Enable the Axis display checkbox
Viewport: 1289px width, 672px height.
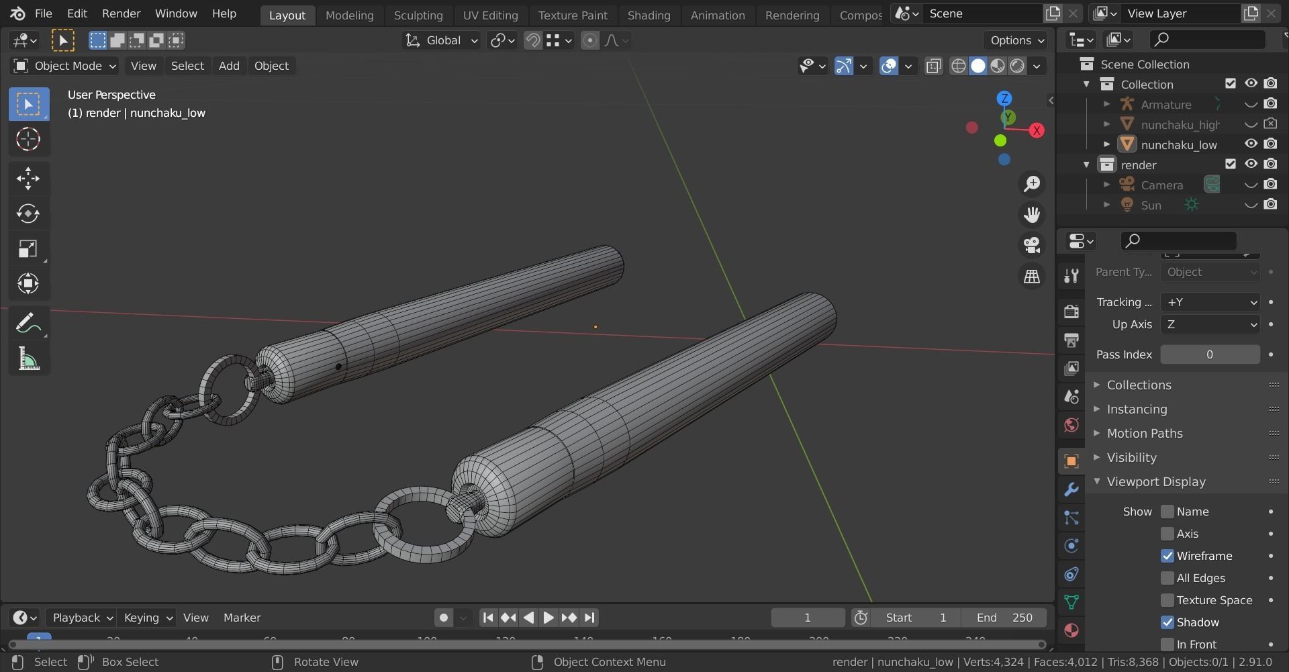click(1167, 534)
